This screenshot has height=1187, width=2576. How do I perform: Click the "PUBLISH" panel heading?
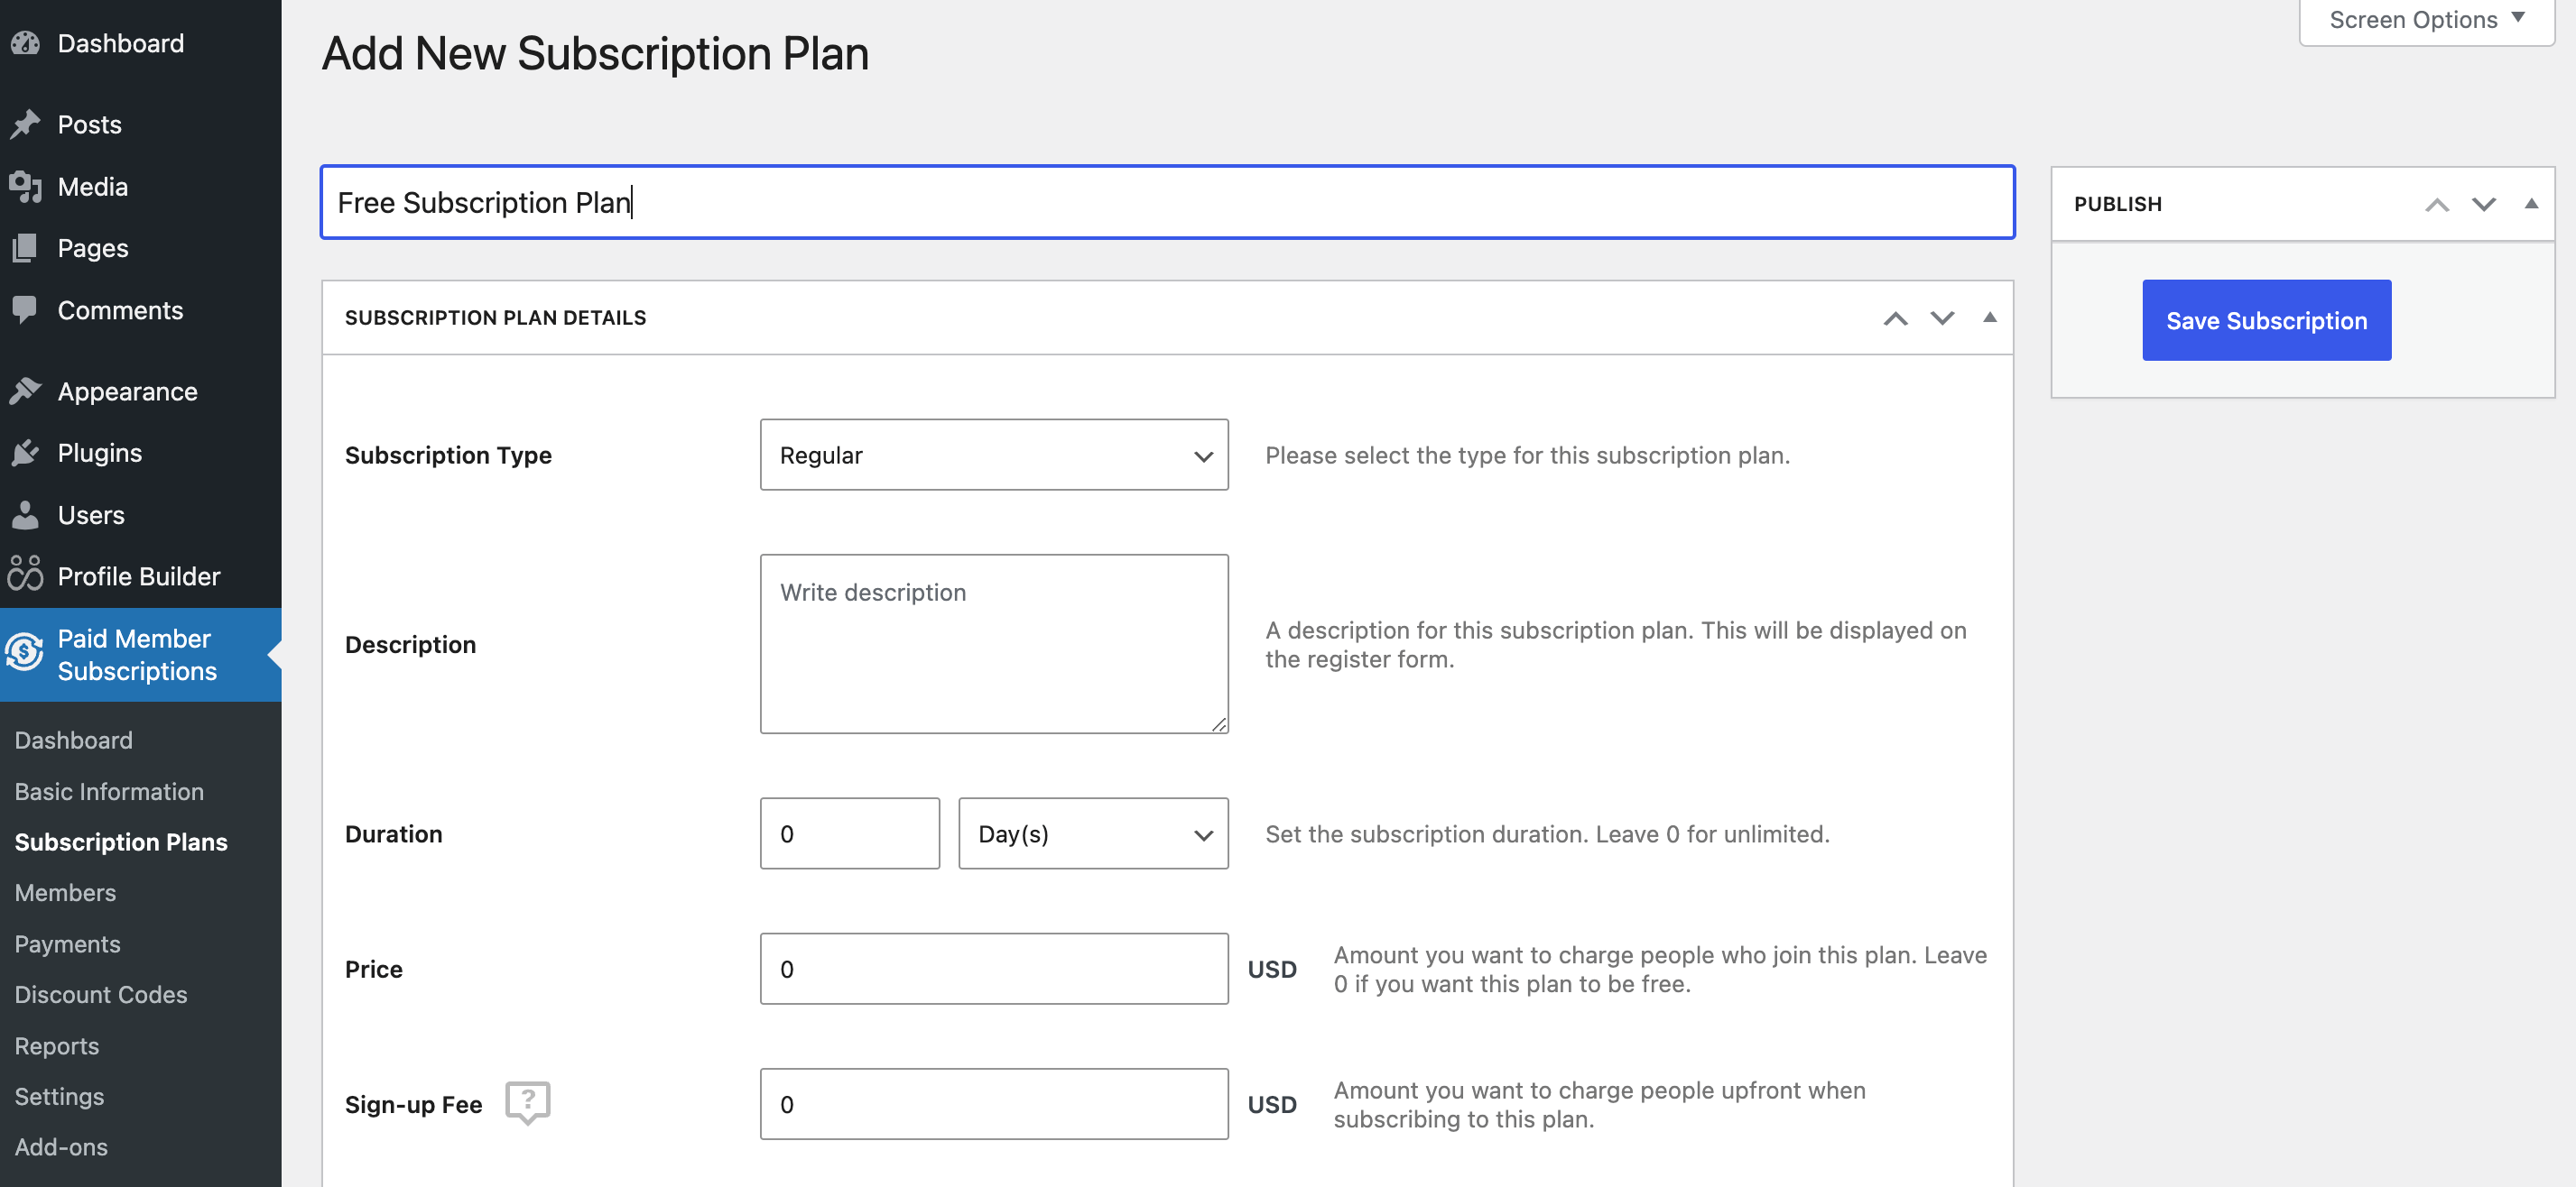(2117, 204)
